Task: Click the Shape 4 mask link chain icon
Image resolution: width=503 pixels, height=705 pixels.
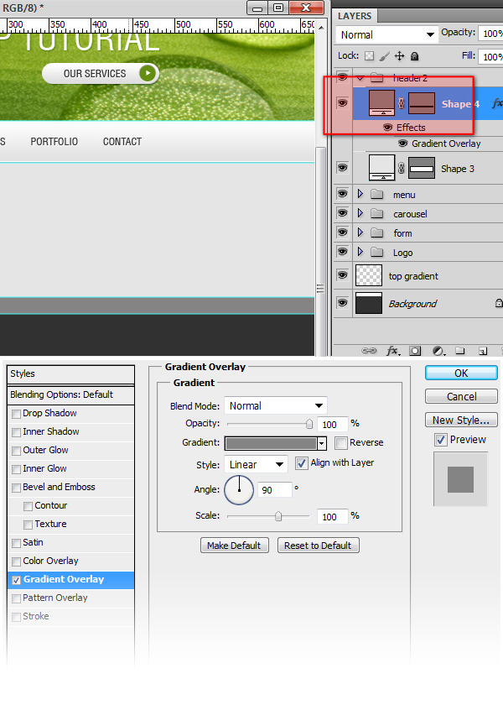Action: pyautogui.click(x=401, y=103)
